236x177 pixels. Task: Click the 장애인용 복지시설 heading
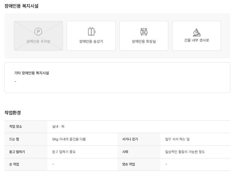pos(21,6)
